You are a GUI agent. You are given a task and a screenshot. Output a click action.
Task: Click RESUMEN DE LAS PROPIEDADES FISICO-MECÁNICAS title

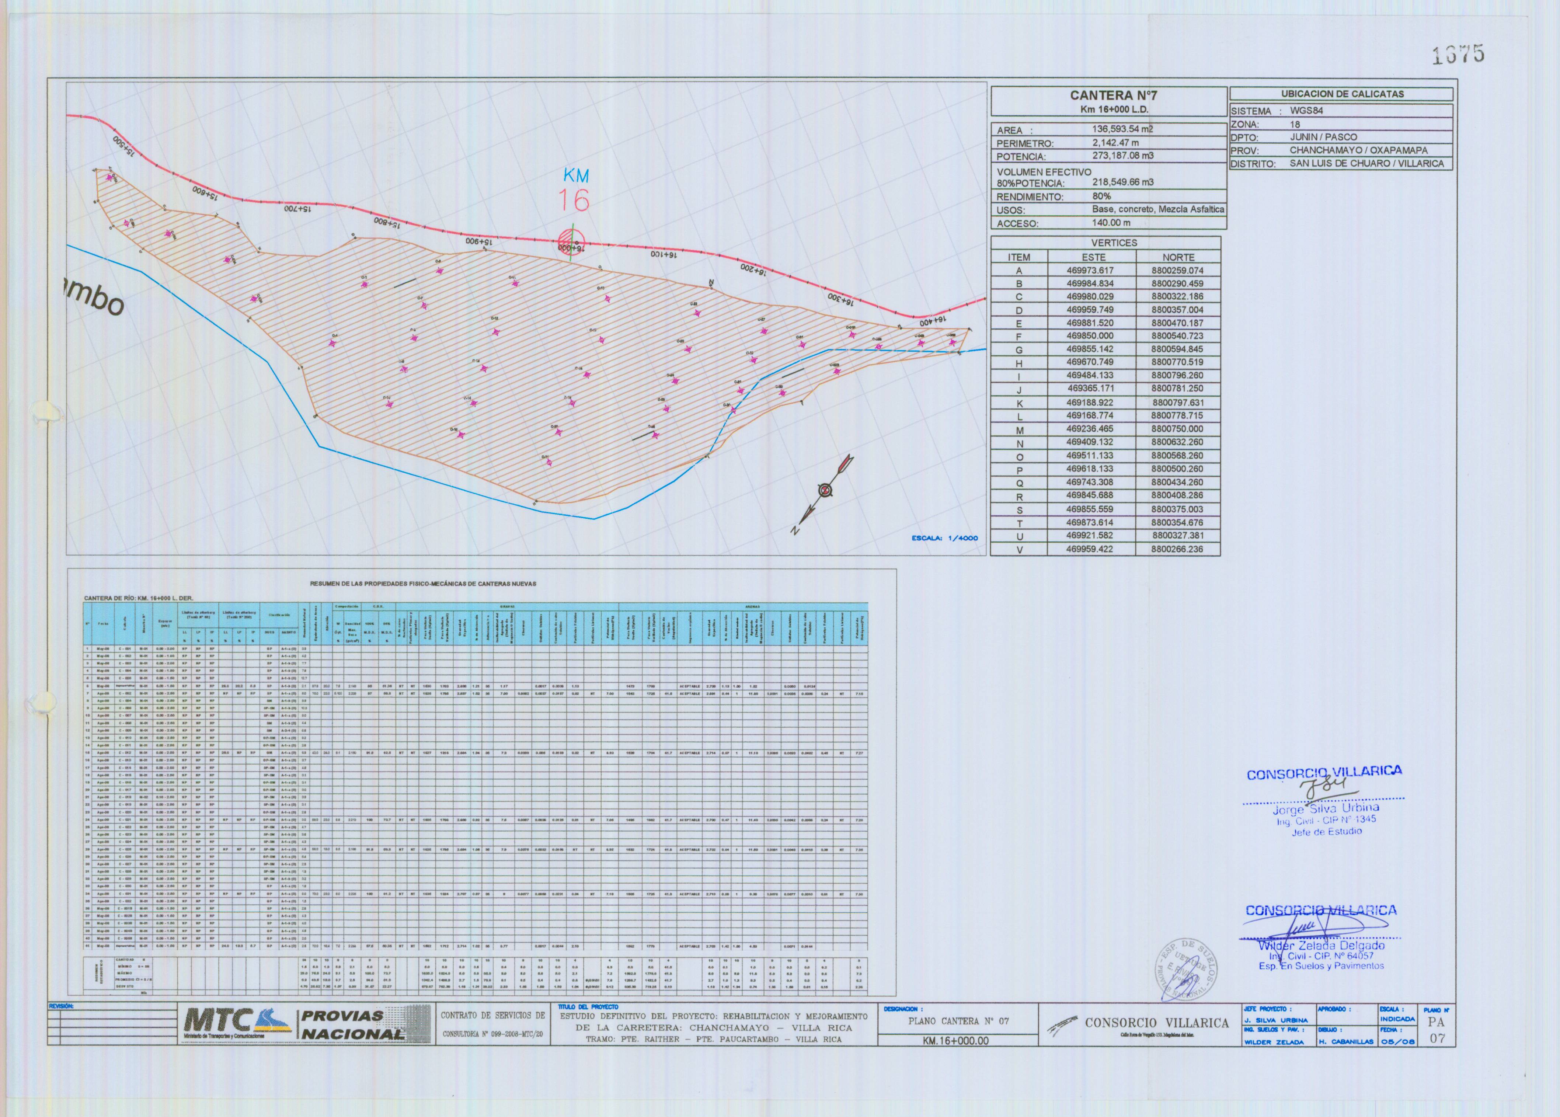(x=423, y=584)
